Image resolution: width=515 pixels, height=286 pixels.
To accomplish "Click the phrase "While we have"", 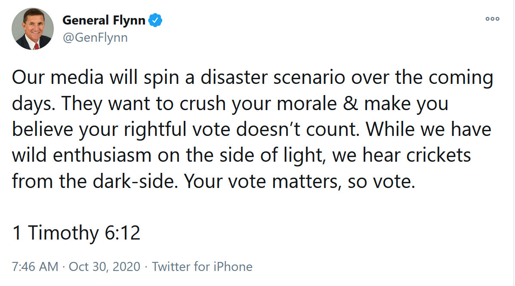I will click(x=429, y=129).
